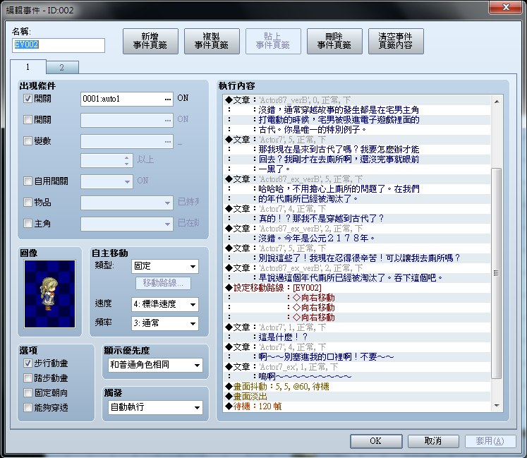
Task: Select the line 真的！？那我不是穿越到古代了？
Action: coord(357,219)
